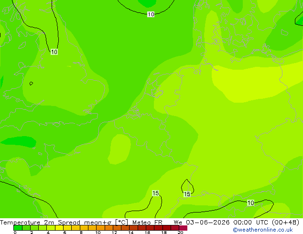Click the '[°C]' unit label

(x=122, y=223)
